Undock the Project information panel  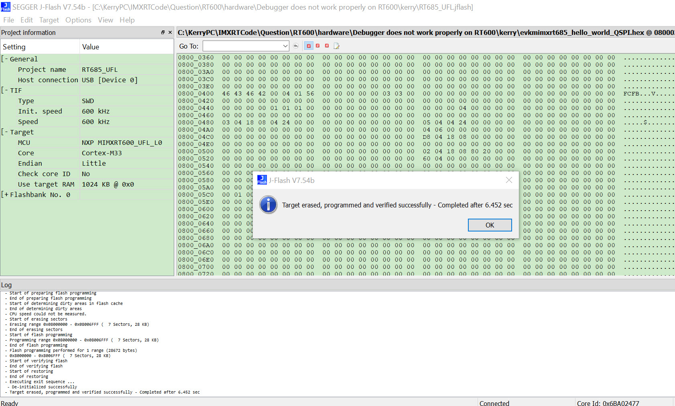[163, 32]
